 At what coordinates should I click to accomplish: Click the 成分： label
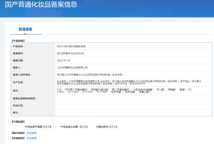click(x=16, y=91)
